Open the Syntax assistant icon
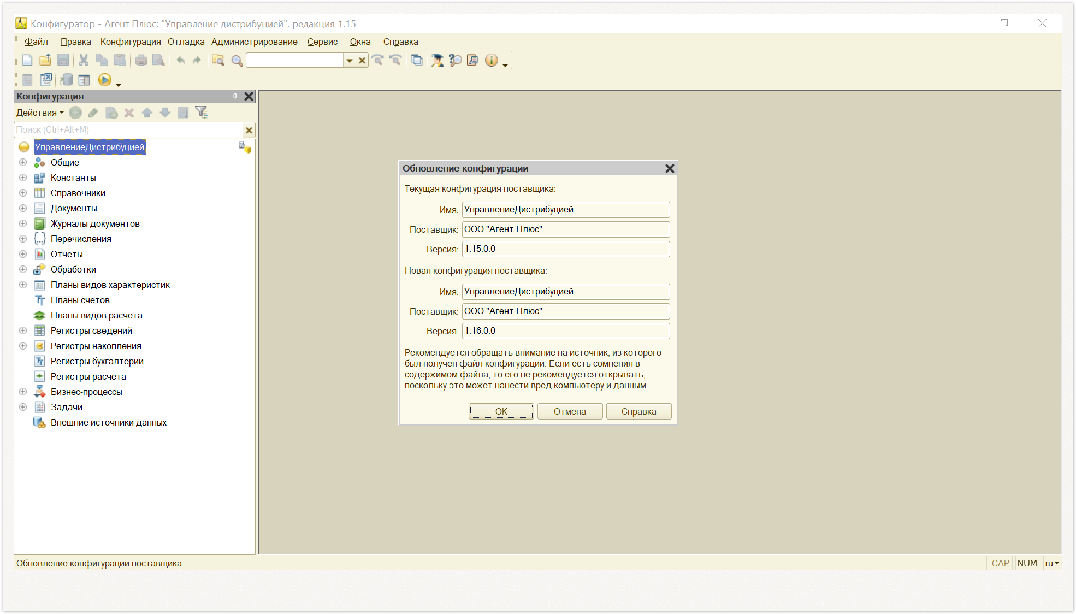Screen dimensions: 1076x614 click(x=437, y=61)
